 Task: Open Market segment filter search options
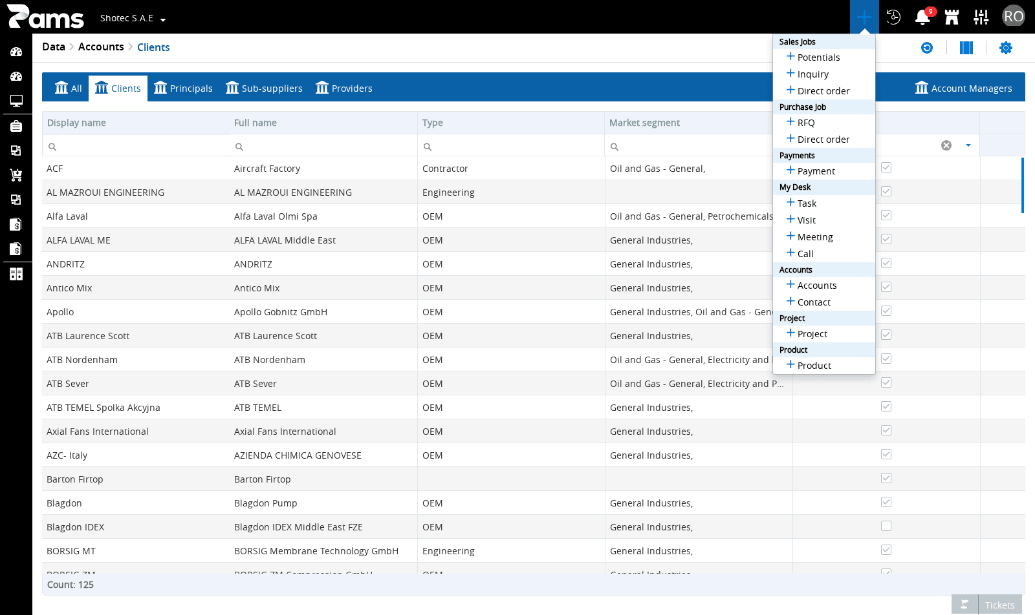[615, 147]
